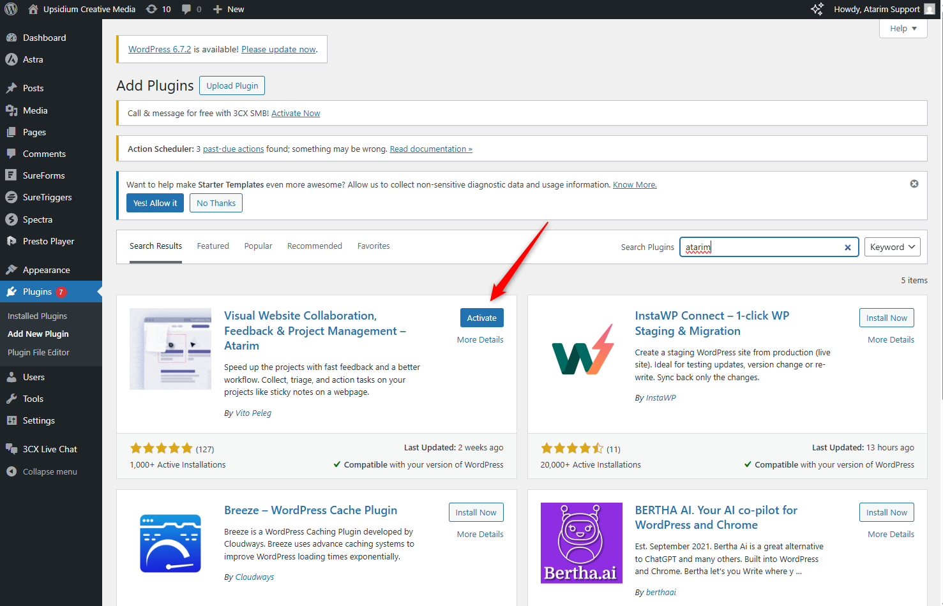This screenshot has height=606, width=943.
Task: Open Know More link in Starter Templates notice
Action: (x=635, y=184)
